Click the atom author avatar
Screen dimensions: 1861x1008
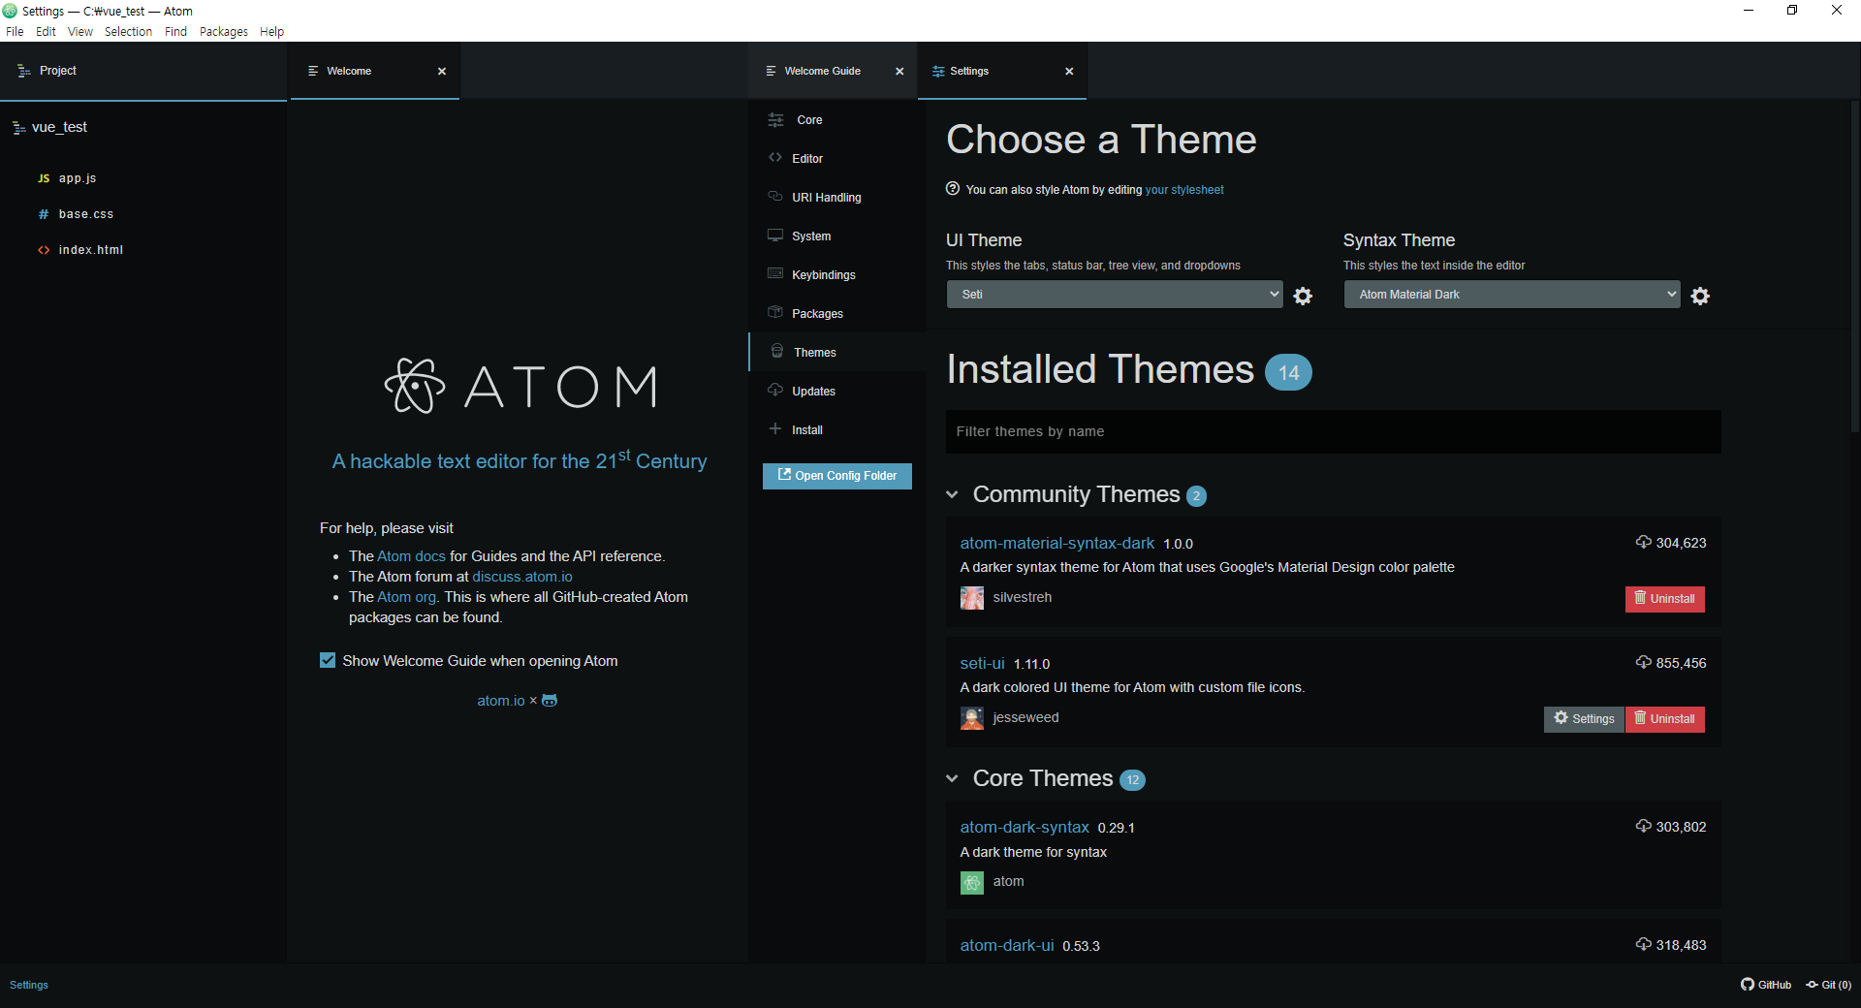click(x=972, y=882)
